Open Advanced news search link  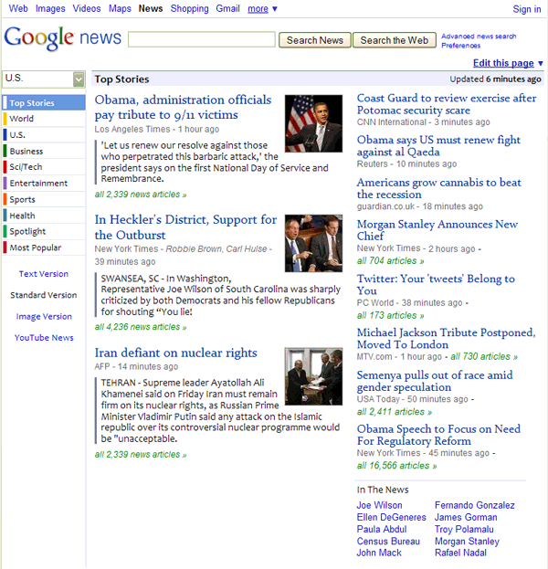tap(479, 37)
